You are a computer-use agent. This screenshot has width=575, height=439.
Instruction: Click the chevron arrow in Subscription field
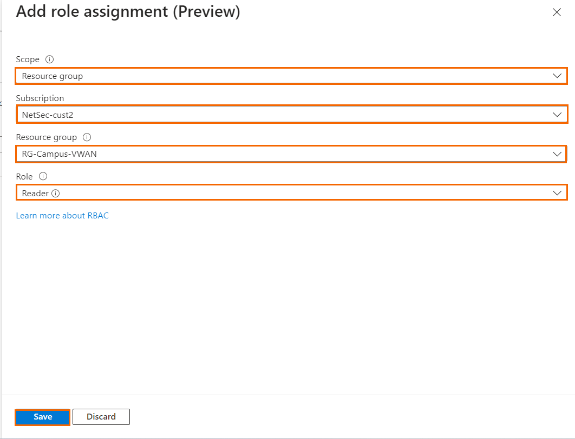[x=557, y=115]
